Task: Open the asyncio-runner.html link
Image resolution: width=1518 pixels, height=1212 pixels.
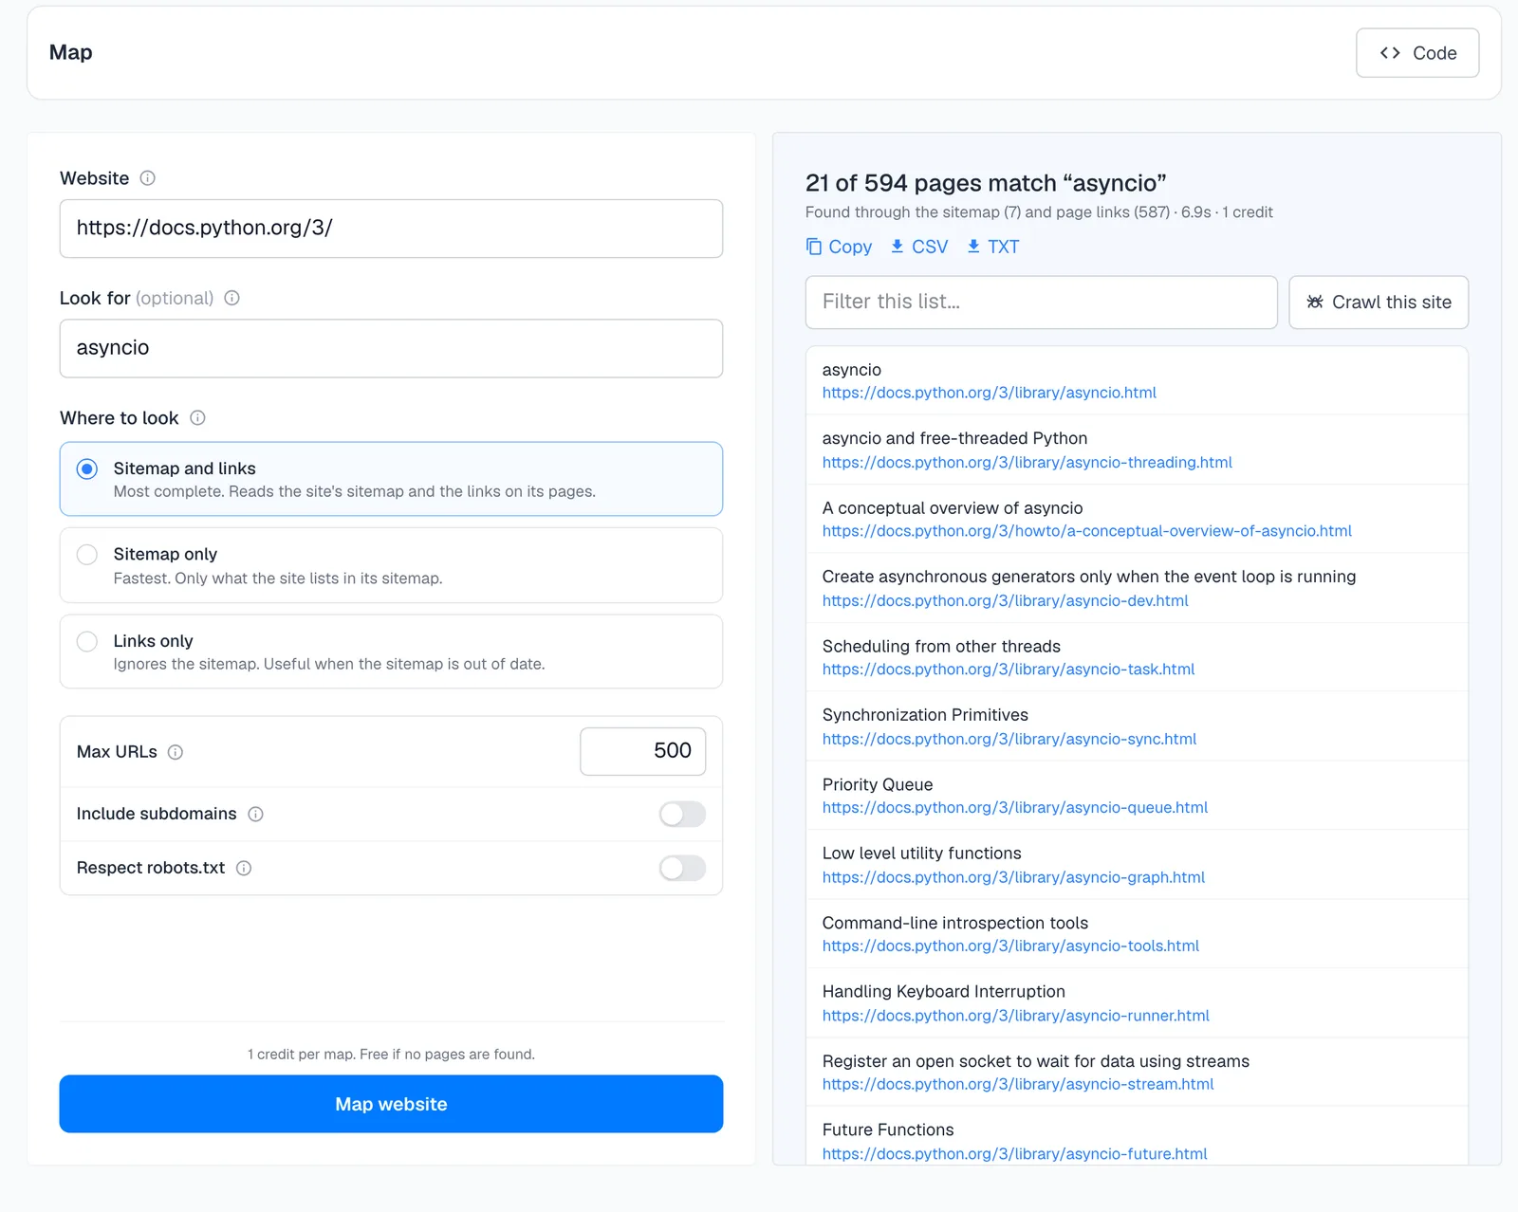Action: 1015,1016
